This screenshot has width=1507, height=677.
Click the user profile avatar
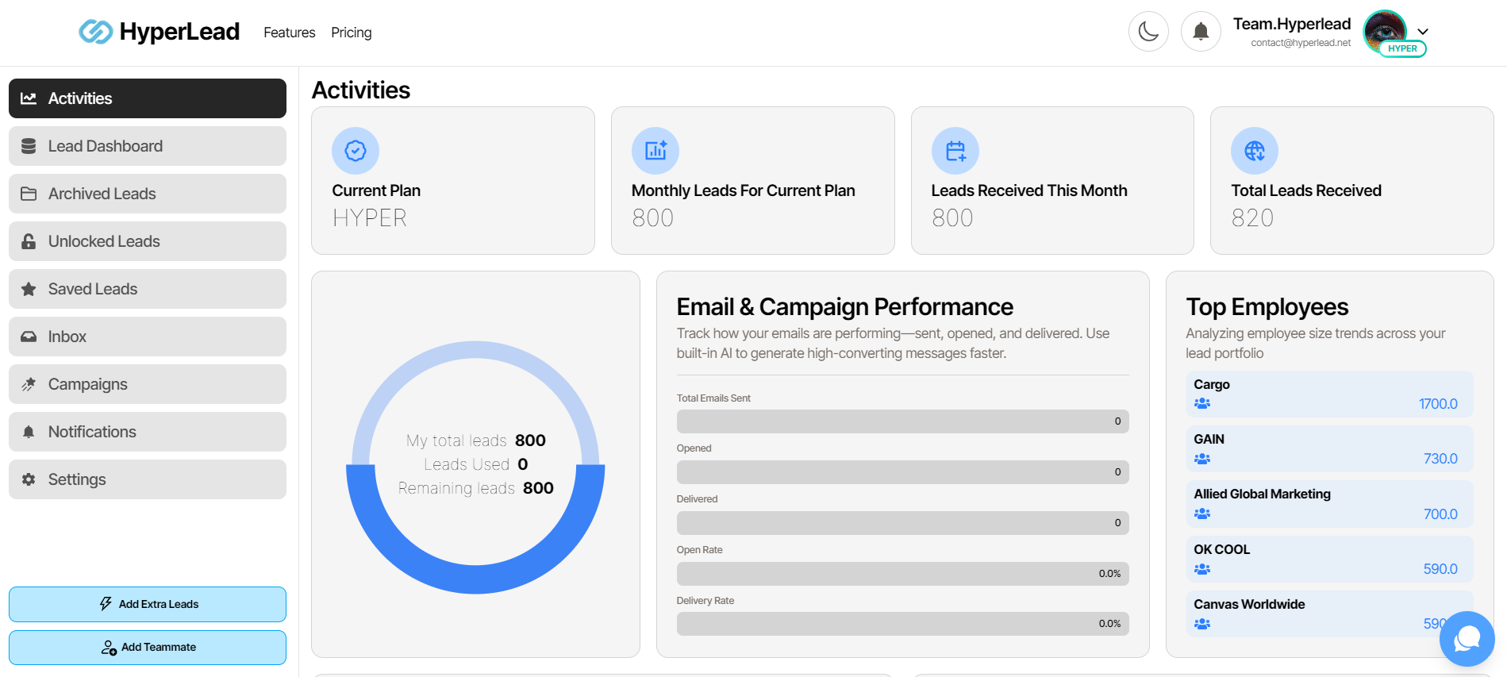point(1384,32)
